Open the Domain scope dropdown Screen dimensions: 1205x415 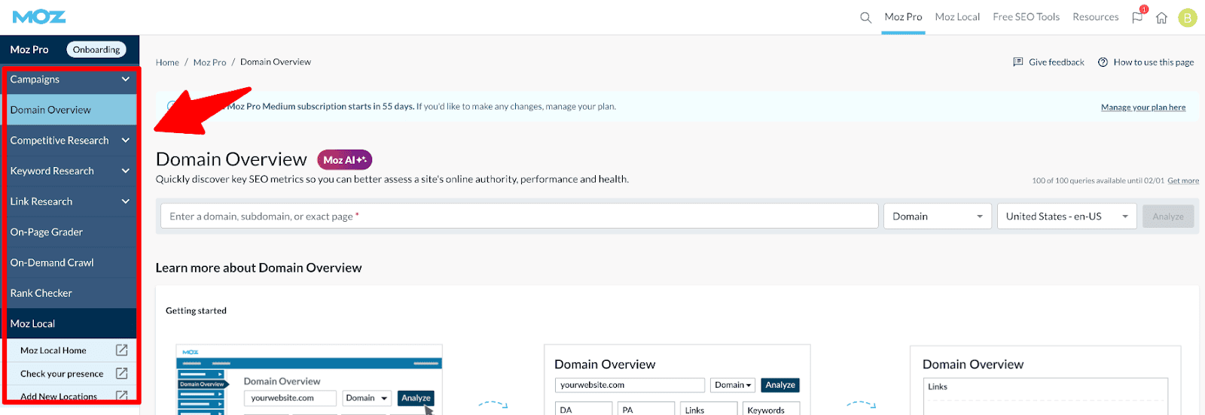938,217
